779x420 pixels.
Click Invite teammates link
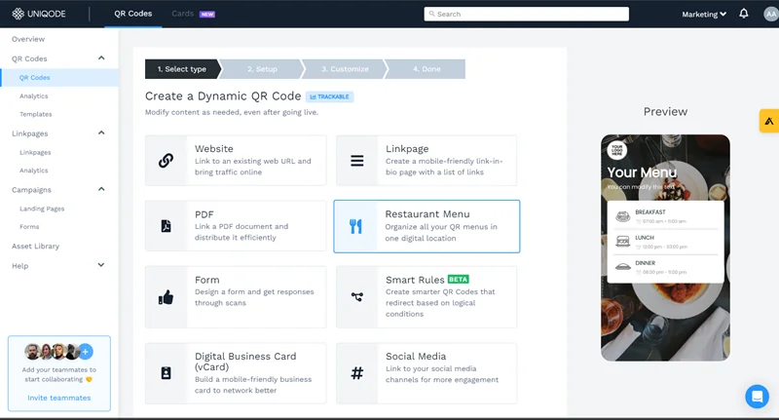[x=58, y=398]
